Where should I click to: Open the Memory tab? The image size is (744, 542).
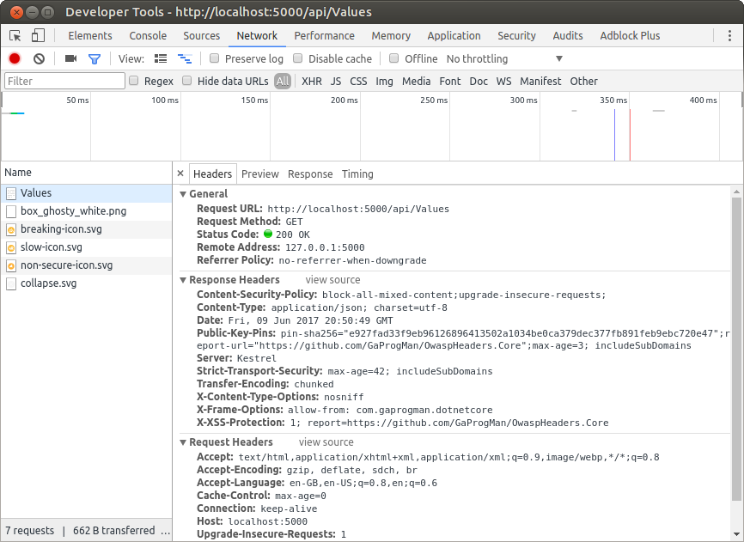391,35
